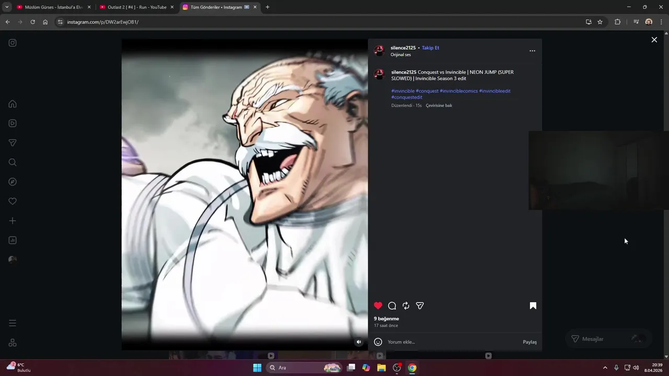Close the Müslüm Gürses tab
Image resolution: width=669 pixels, height=376 pixels.
(x=89, y=7)
